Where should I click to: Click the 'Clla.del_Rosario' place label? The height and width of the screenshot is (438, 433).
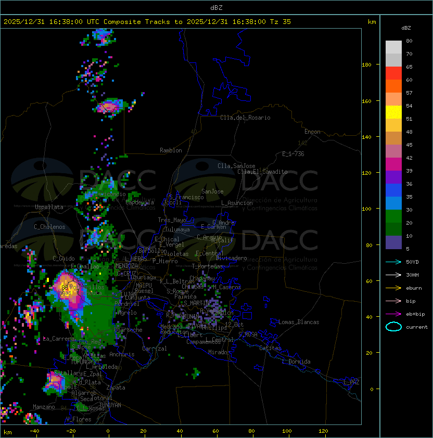coord(245,118)
